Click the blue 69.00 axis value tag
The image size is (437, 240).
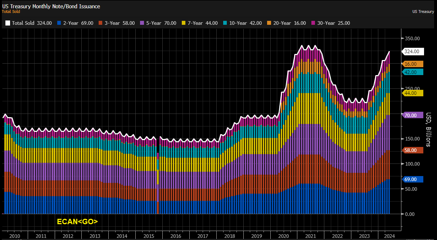[412, 179]
